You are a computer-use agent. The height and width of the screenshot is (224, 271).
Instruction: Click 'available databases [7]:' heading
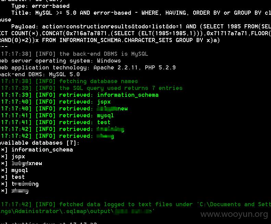click(40, 143)
